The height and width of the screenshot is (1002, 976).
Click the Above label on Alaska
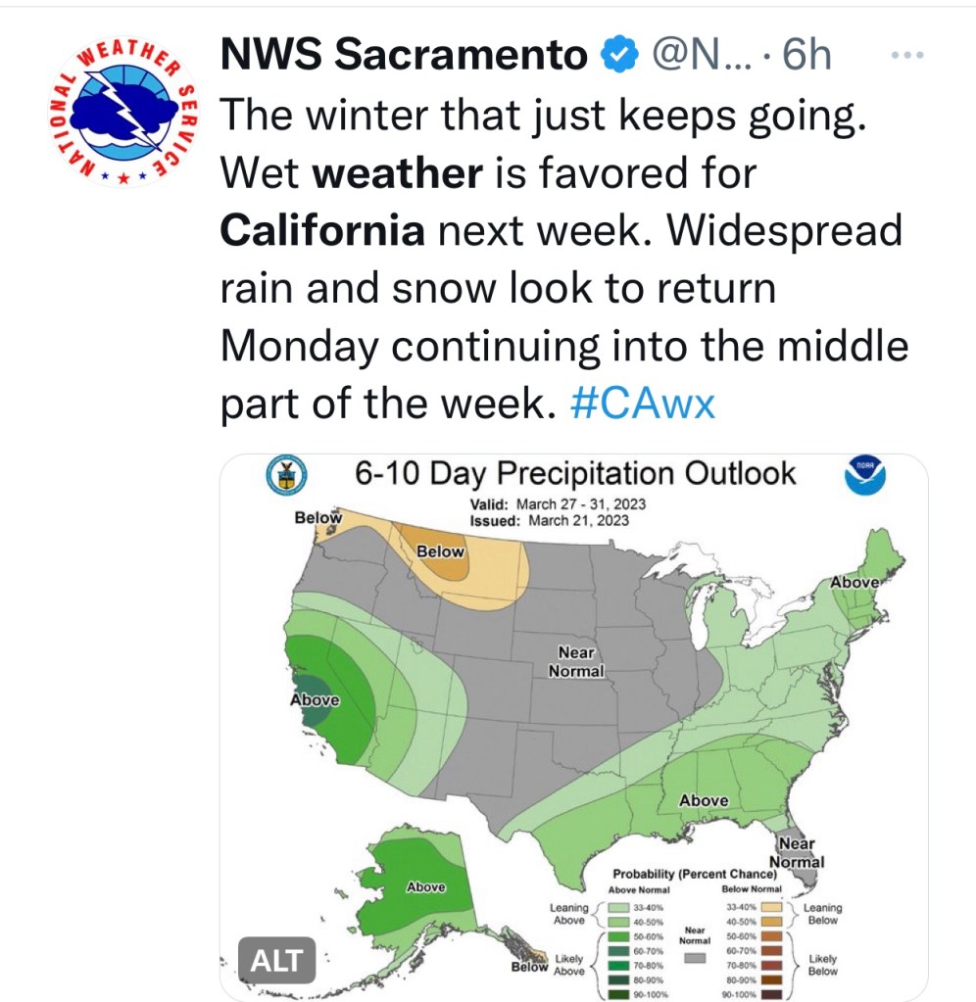[x=426, y=887]
